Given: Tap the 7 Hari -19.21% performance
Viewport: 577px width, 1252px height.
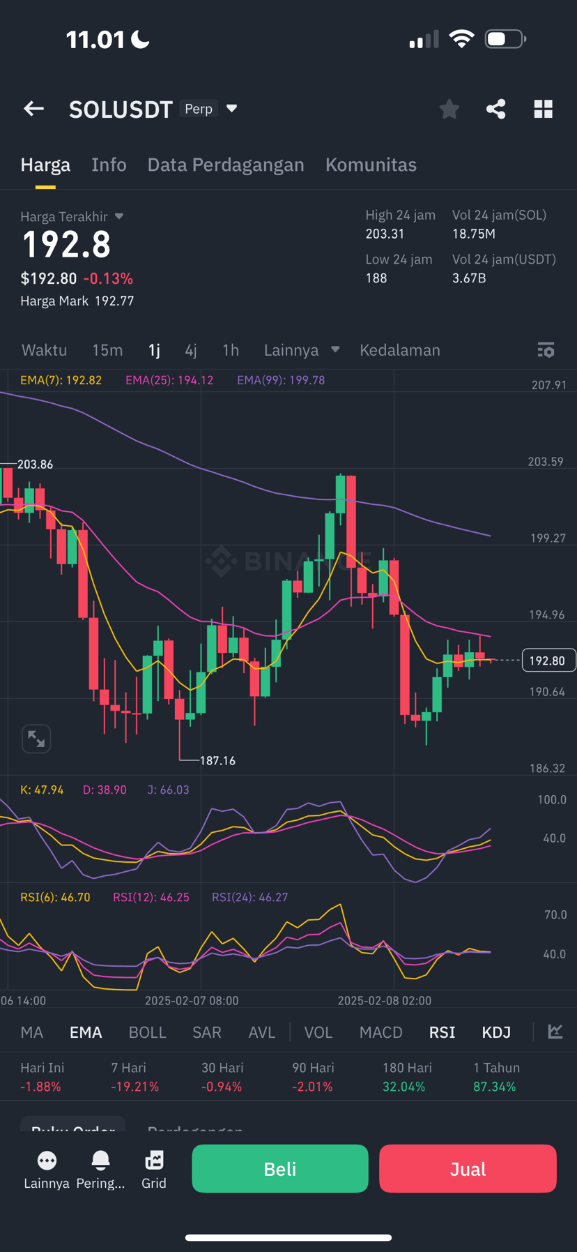Looking at the screenshot, I should point(135,1077).
